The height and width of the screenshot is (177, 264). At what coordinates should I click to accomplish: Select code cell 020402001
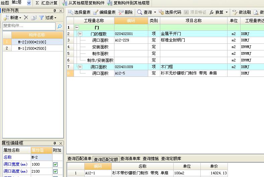(131, 34)
